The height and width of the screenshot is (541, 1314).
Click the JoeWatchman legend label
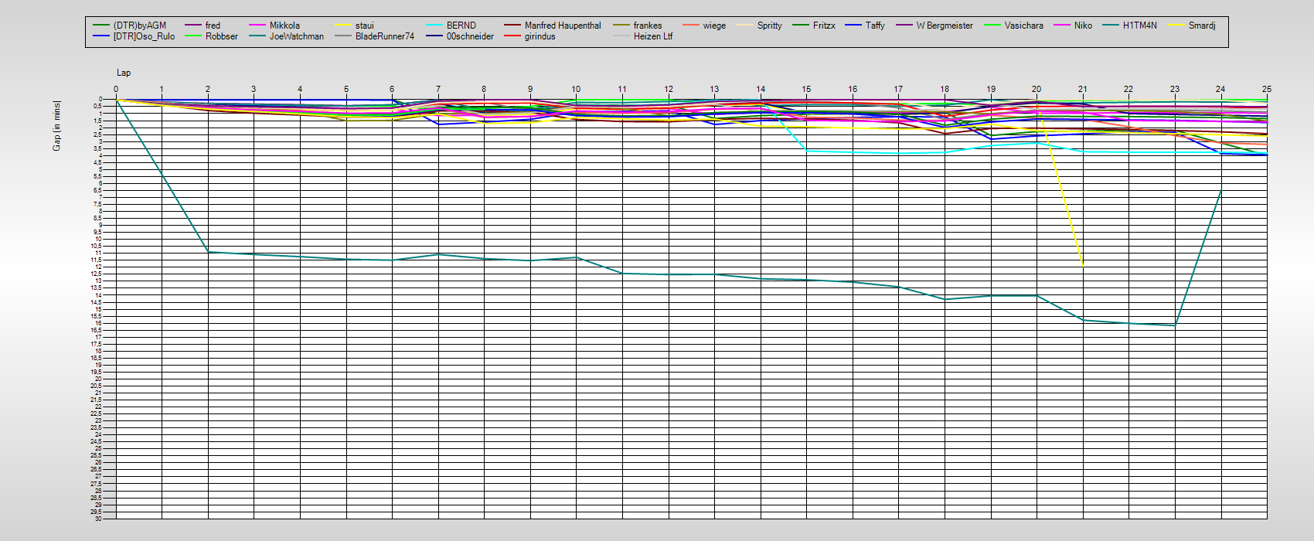pyautogui.click(x=296, y=36)
